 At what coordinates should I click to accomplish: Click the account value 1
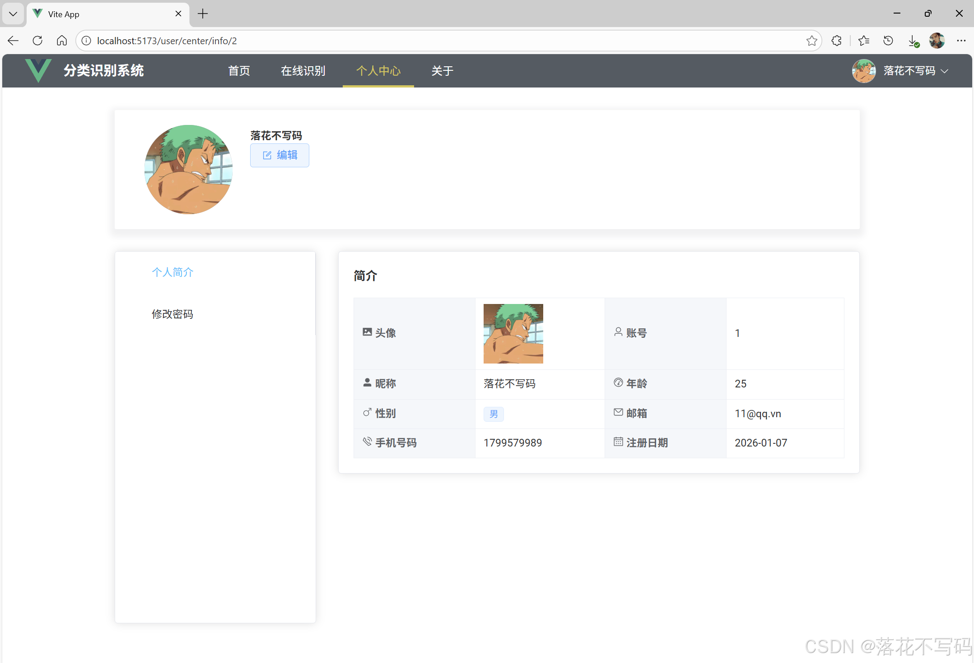click(x=737, y=333)
